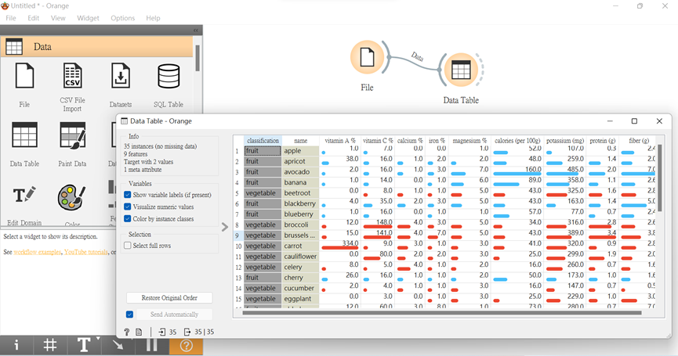
Task: Click the banana name cell
Action: [x=300, y=182]
